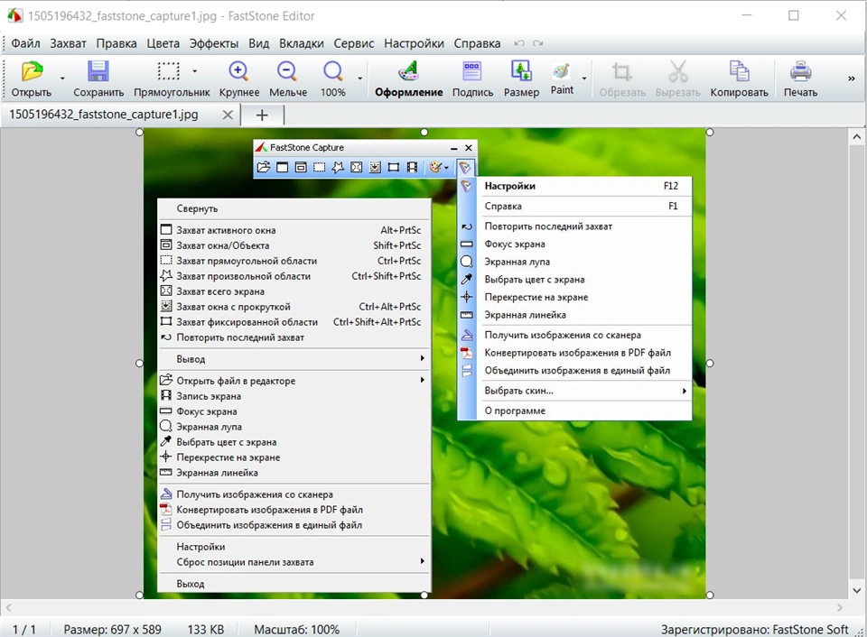
Task: Show hidden toolbar items via the » chevron
Action: click(852, 78)
